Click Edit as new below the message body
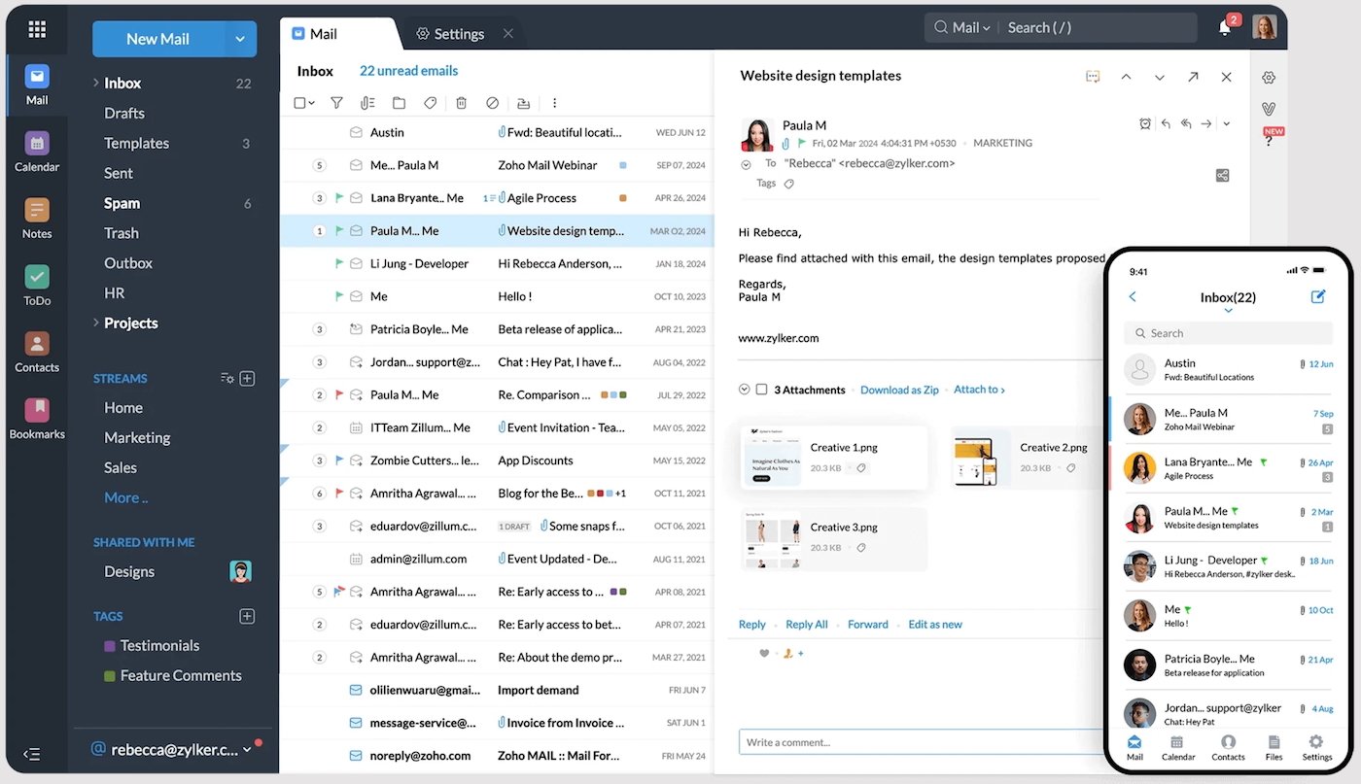This screenshot has width=1361, height=784. [x=934, y=624]
